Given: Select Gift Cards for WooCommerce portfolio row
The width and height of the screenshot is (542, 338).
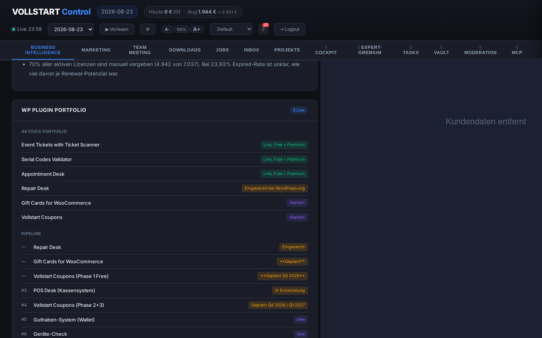Looking at the screenshot, I should (x=165, y=203).
